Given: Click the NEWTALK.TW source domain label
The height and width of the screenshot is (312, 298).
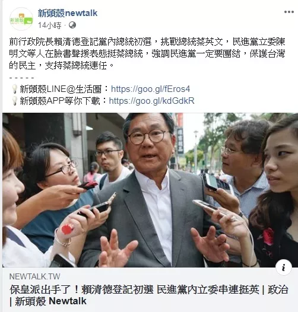Looking at the screenshot, I should (x=34, y=276).
